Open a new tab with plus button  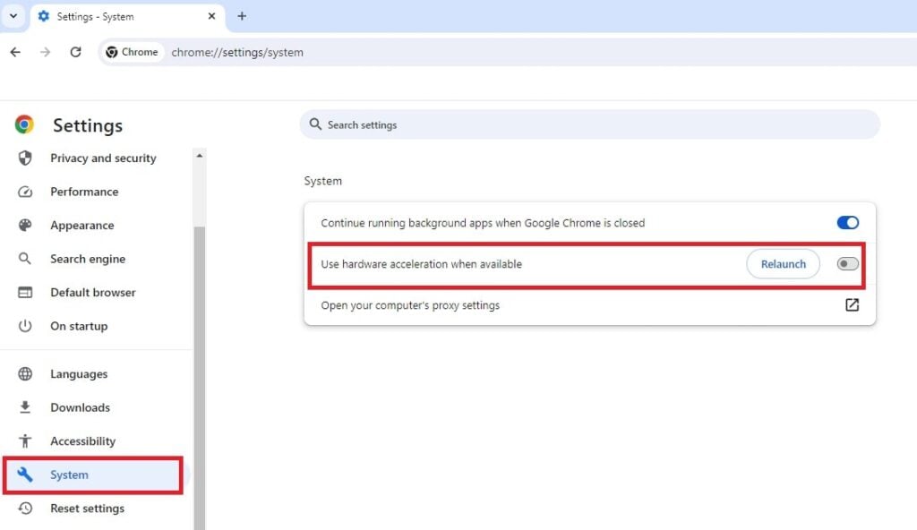click(x=242, y=16)
